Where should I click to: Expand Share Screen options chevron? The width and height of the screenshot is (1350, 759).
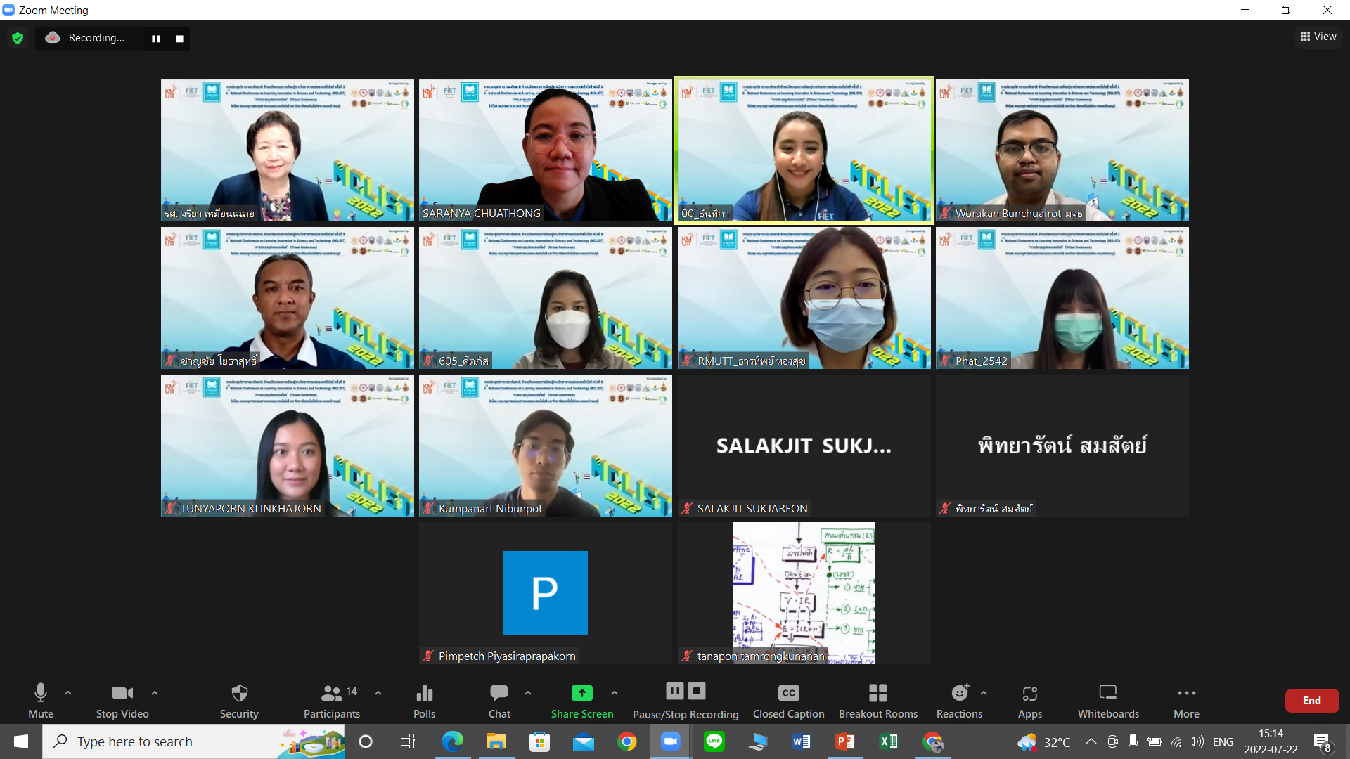click(x=615, y=693)
